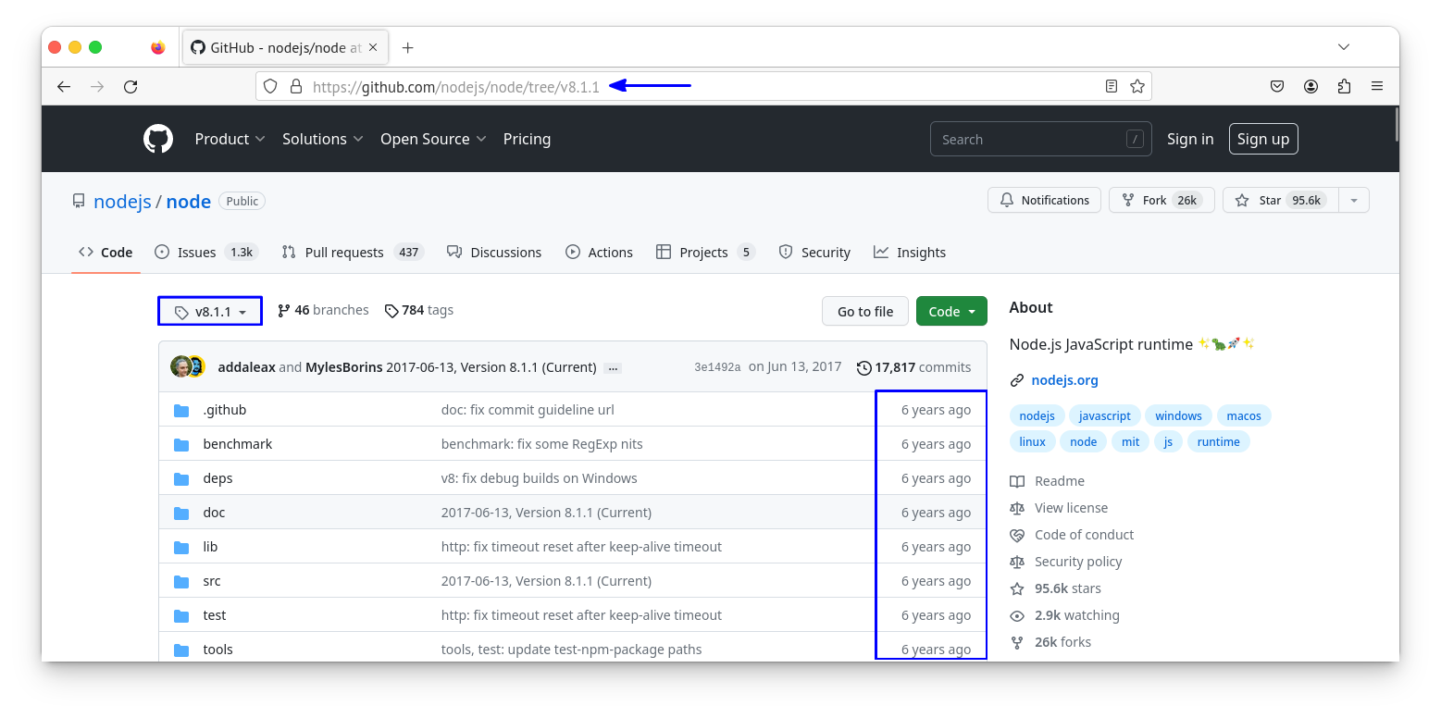The height and width of the screenshot is (718, 1441).
Task: Open the 784 tags link
Action: (419, 310)
